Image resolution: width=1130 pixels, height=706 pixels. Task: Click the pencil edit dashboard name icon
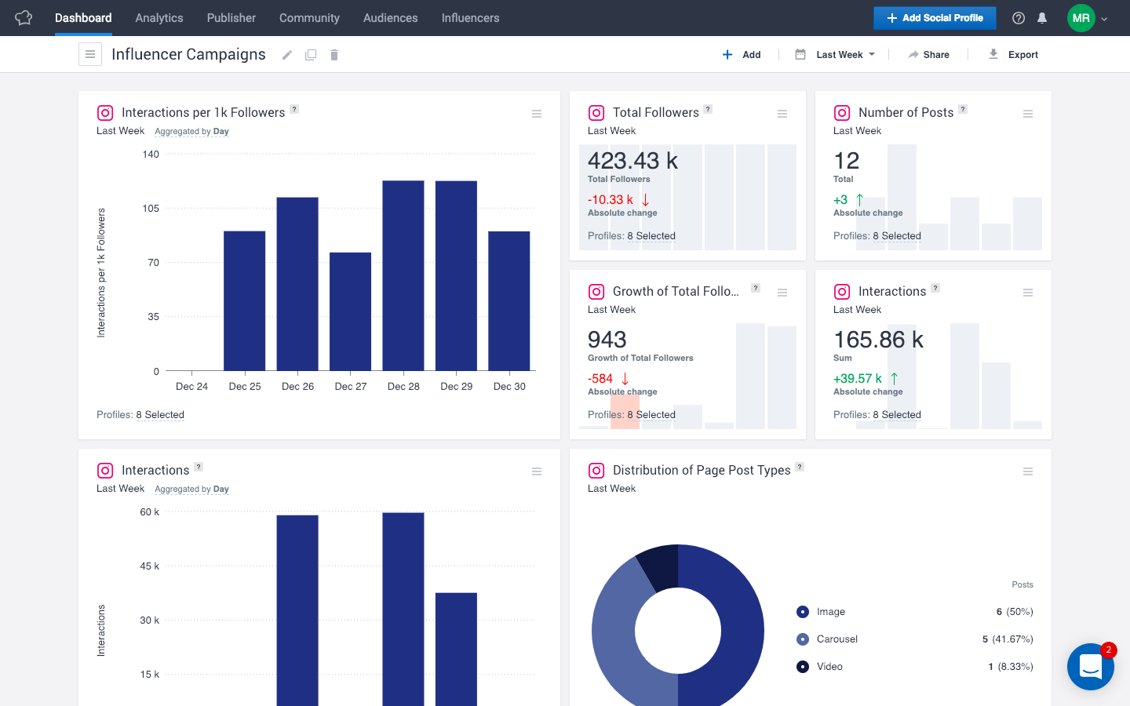[x=287, y=55]
